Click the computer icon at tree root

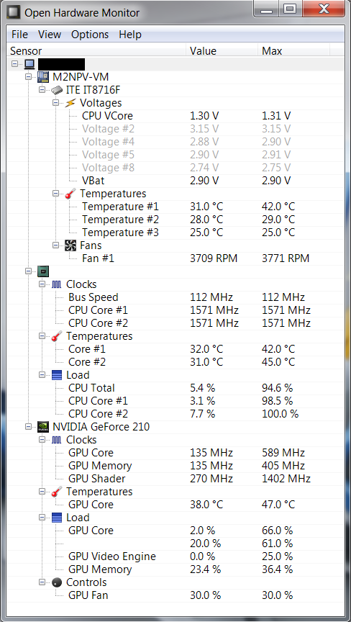click(29, 63)
